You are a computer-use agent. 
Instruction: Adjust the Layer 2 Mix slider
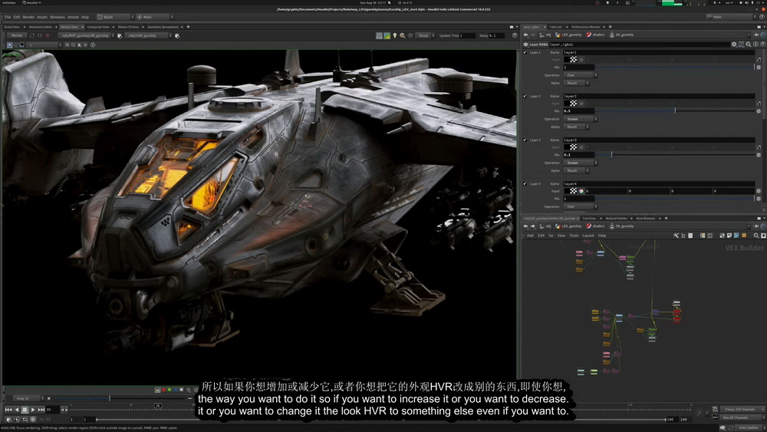click(x=675, y=111)
